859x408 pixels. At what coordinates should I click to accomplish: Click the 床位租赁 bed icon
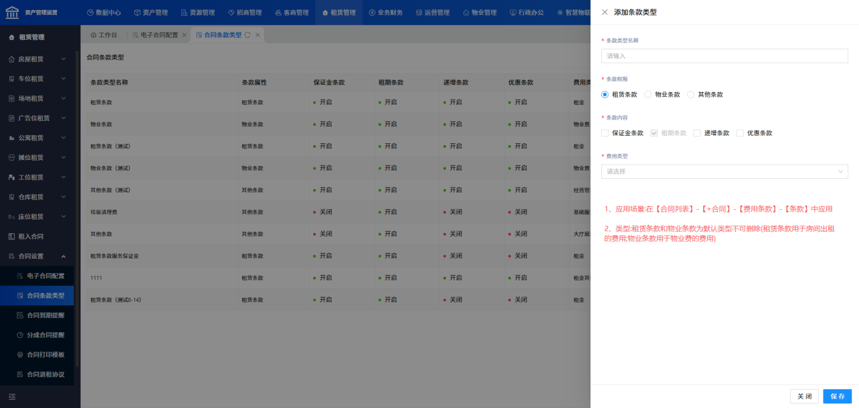tap(12, 217)
